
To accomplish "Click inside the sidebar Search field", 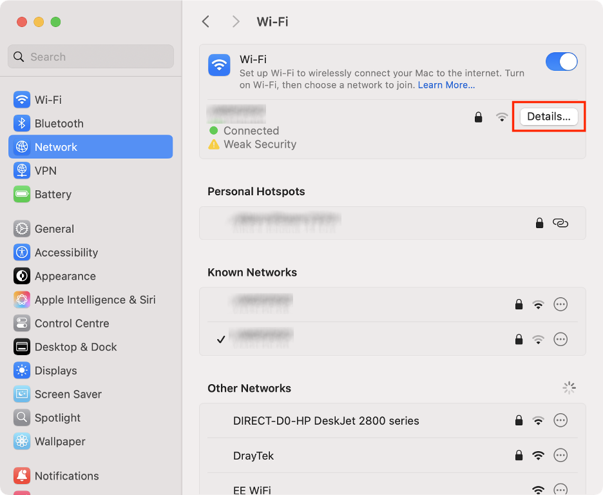I will (90, 57).
